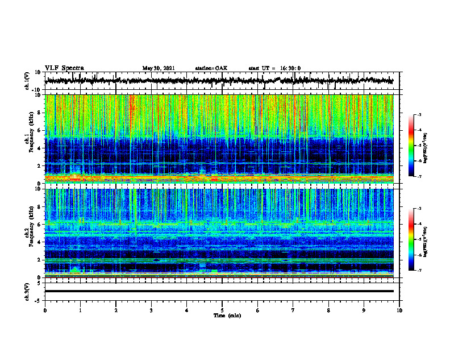Viewport: 450px width, 348px height.
Task: Click the "-3" label on ch.2 color scale
Action: 419,209
